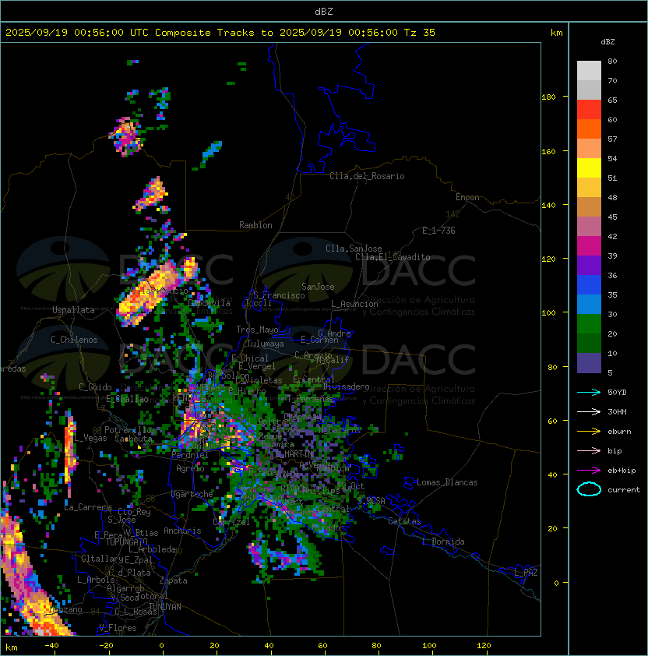Click the 180 km right axis tick label

pos(548,97)
